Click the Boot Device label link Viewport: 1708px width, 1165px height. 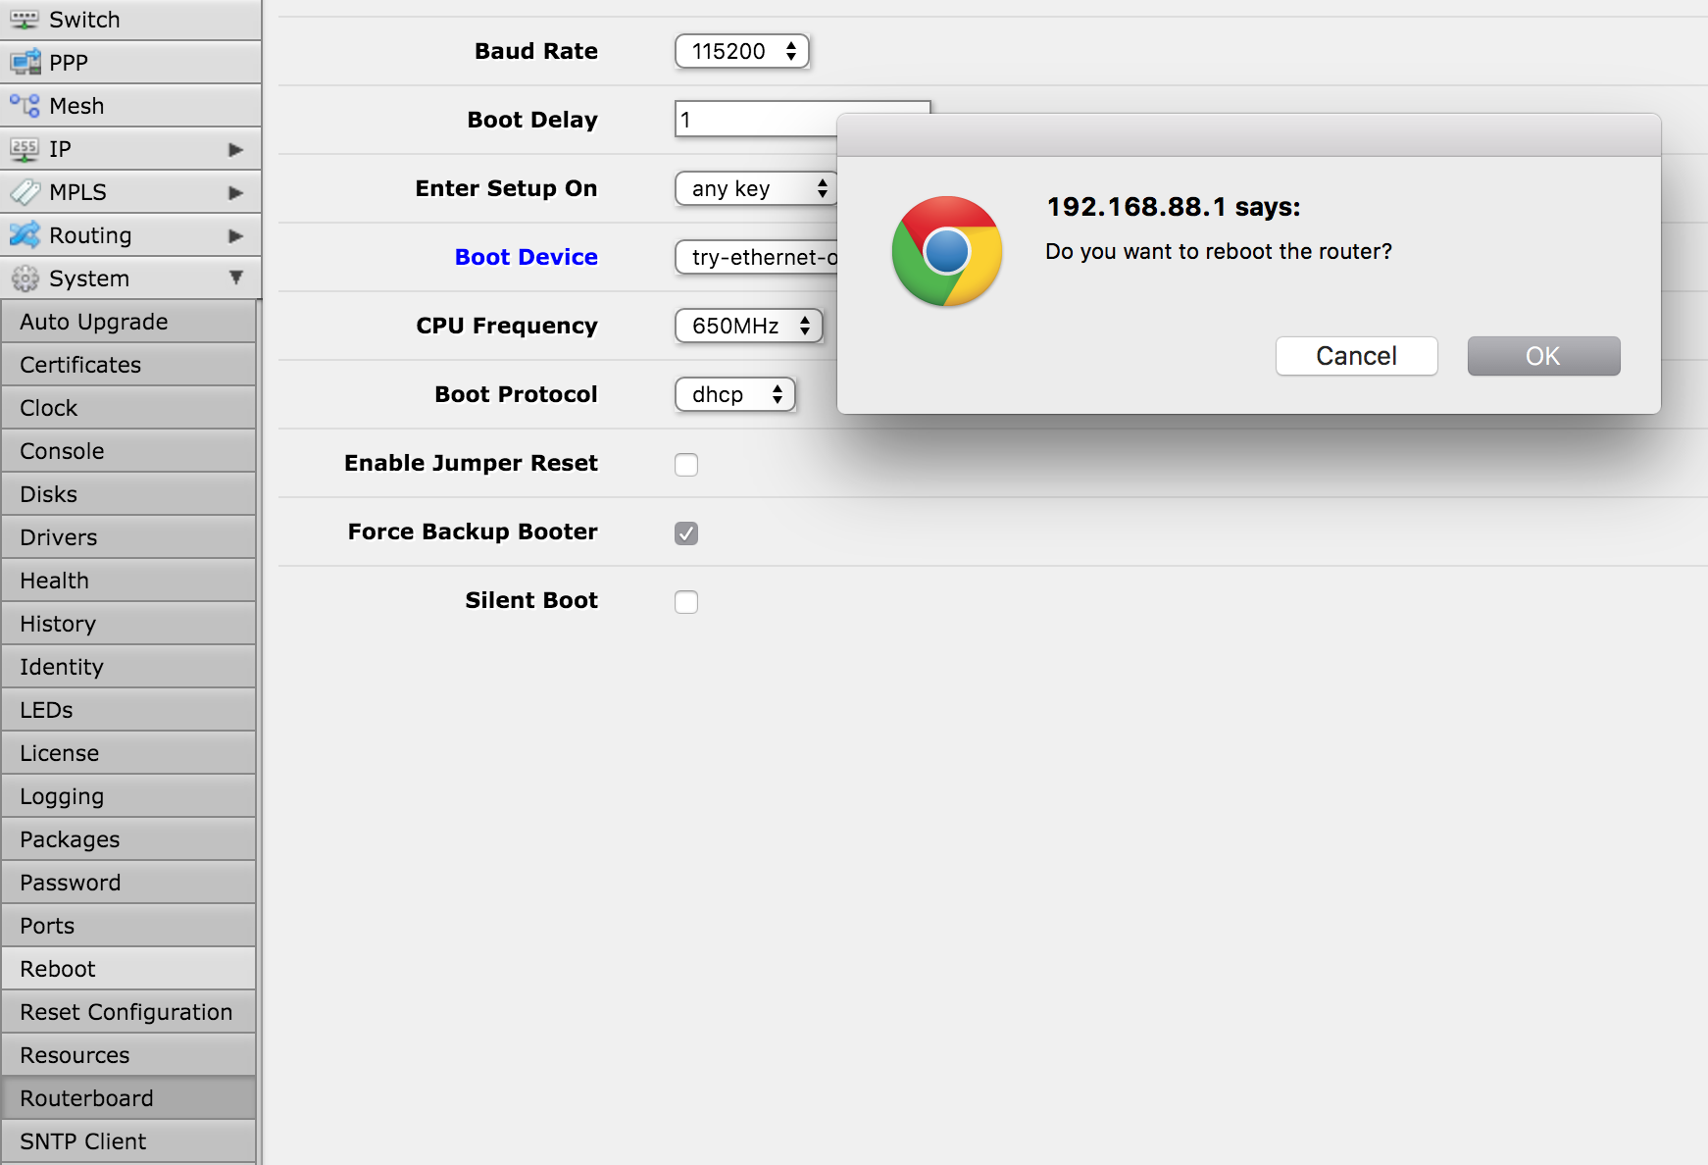[527, 257]
